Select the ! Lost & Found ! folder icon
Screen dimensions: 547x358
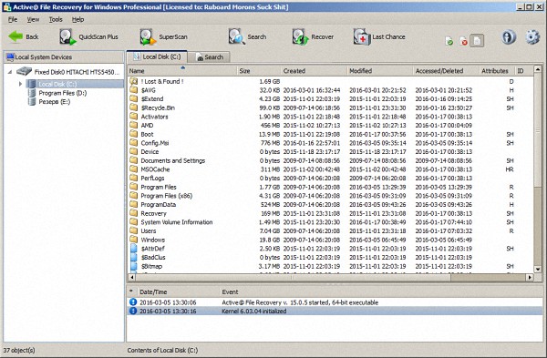(x=134, y=81)
